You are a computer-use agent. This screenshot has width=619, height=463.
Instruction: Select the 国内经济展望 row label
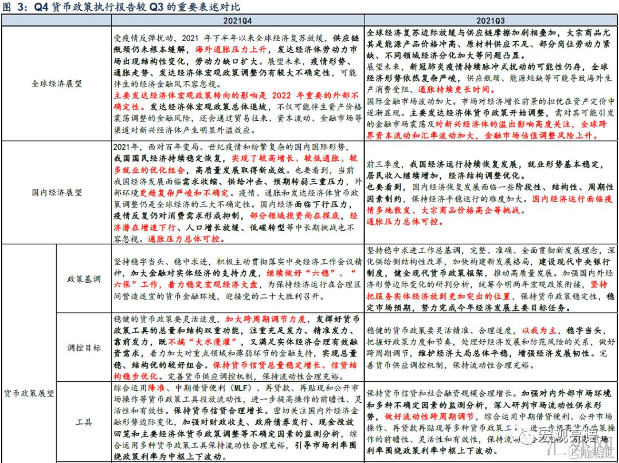tap(56, 192)
